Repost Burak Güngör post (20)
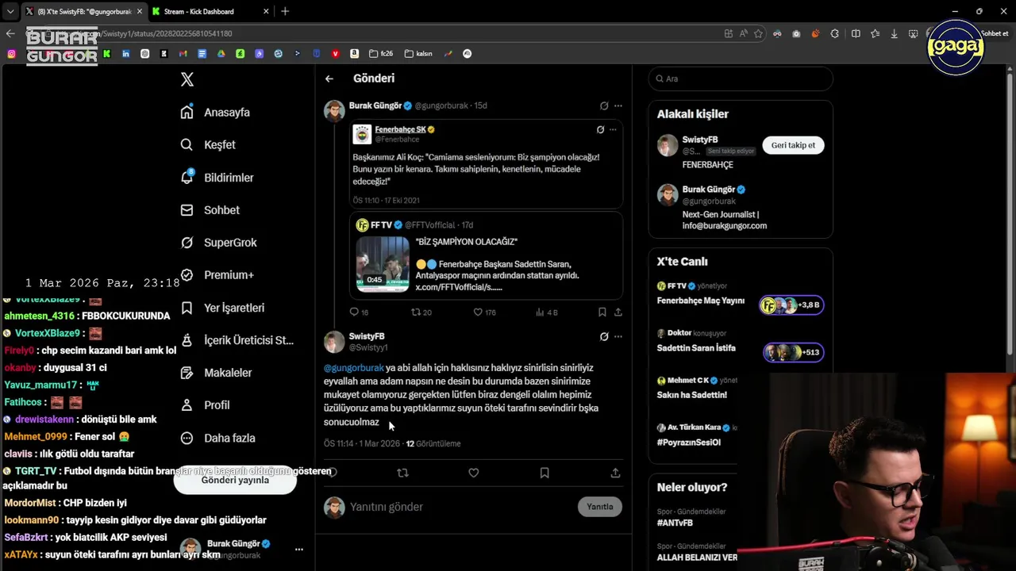 (x=421, y=312)
